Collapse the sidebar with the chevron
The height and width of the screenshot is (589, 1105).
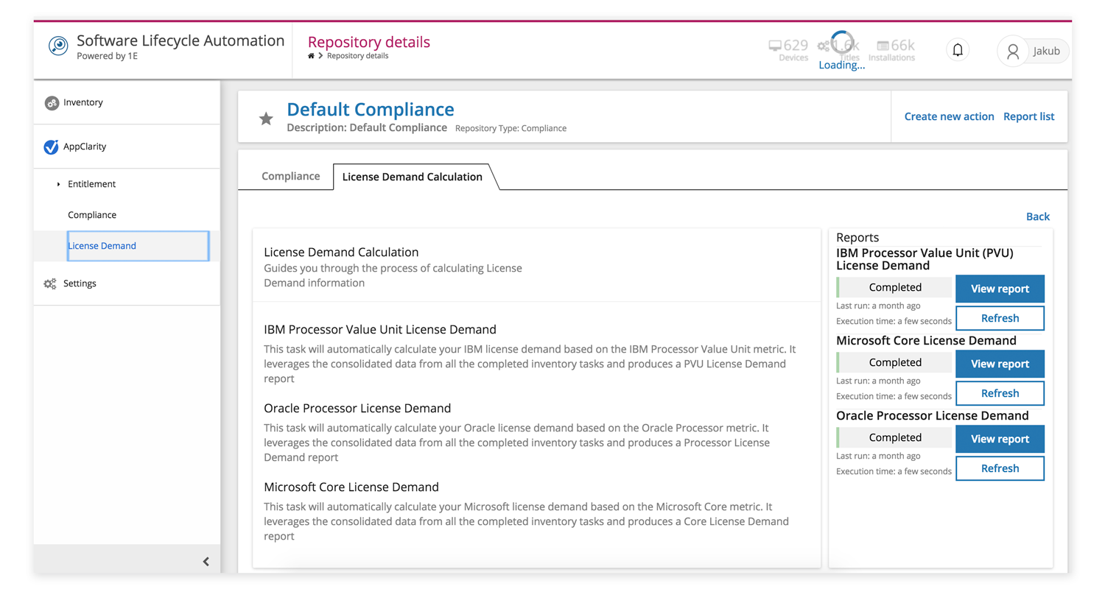pos(206,562)
